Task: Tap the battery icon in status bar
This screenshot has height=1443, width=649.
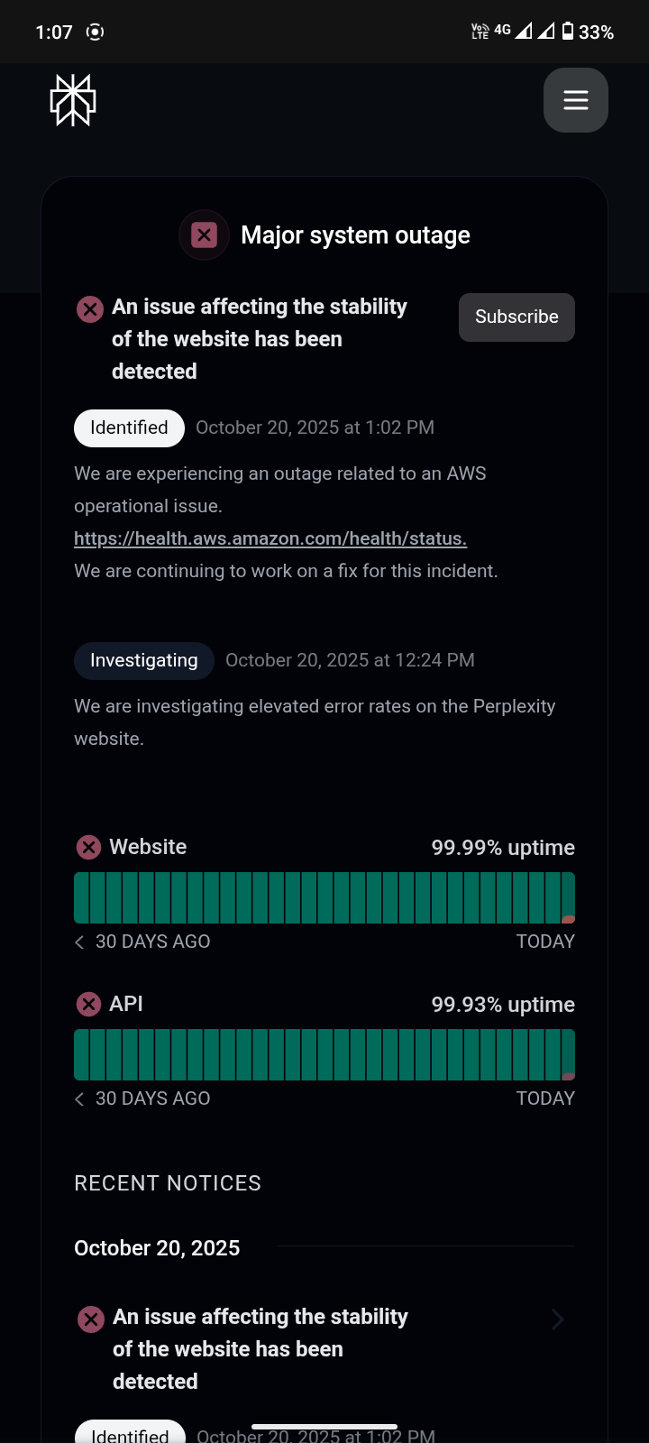Action: [x=568, y=32]
